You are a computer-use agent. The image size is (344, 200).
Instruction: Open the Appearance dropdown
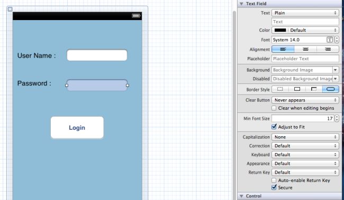tap(305, 164)
